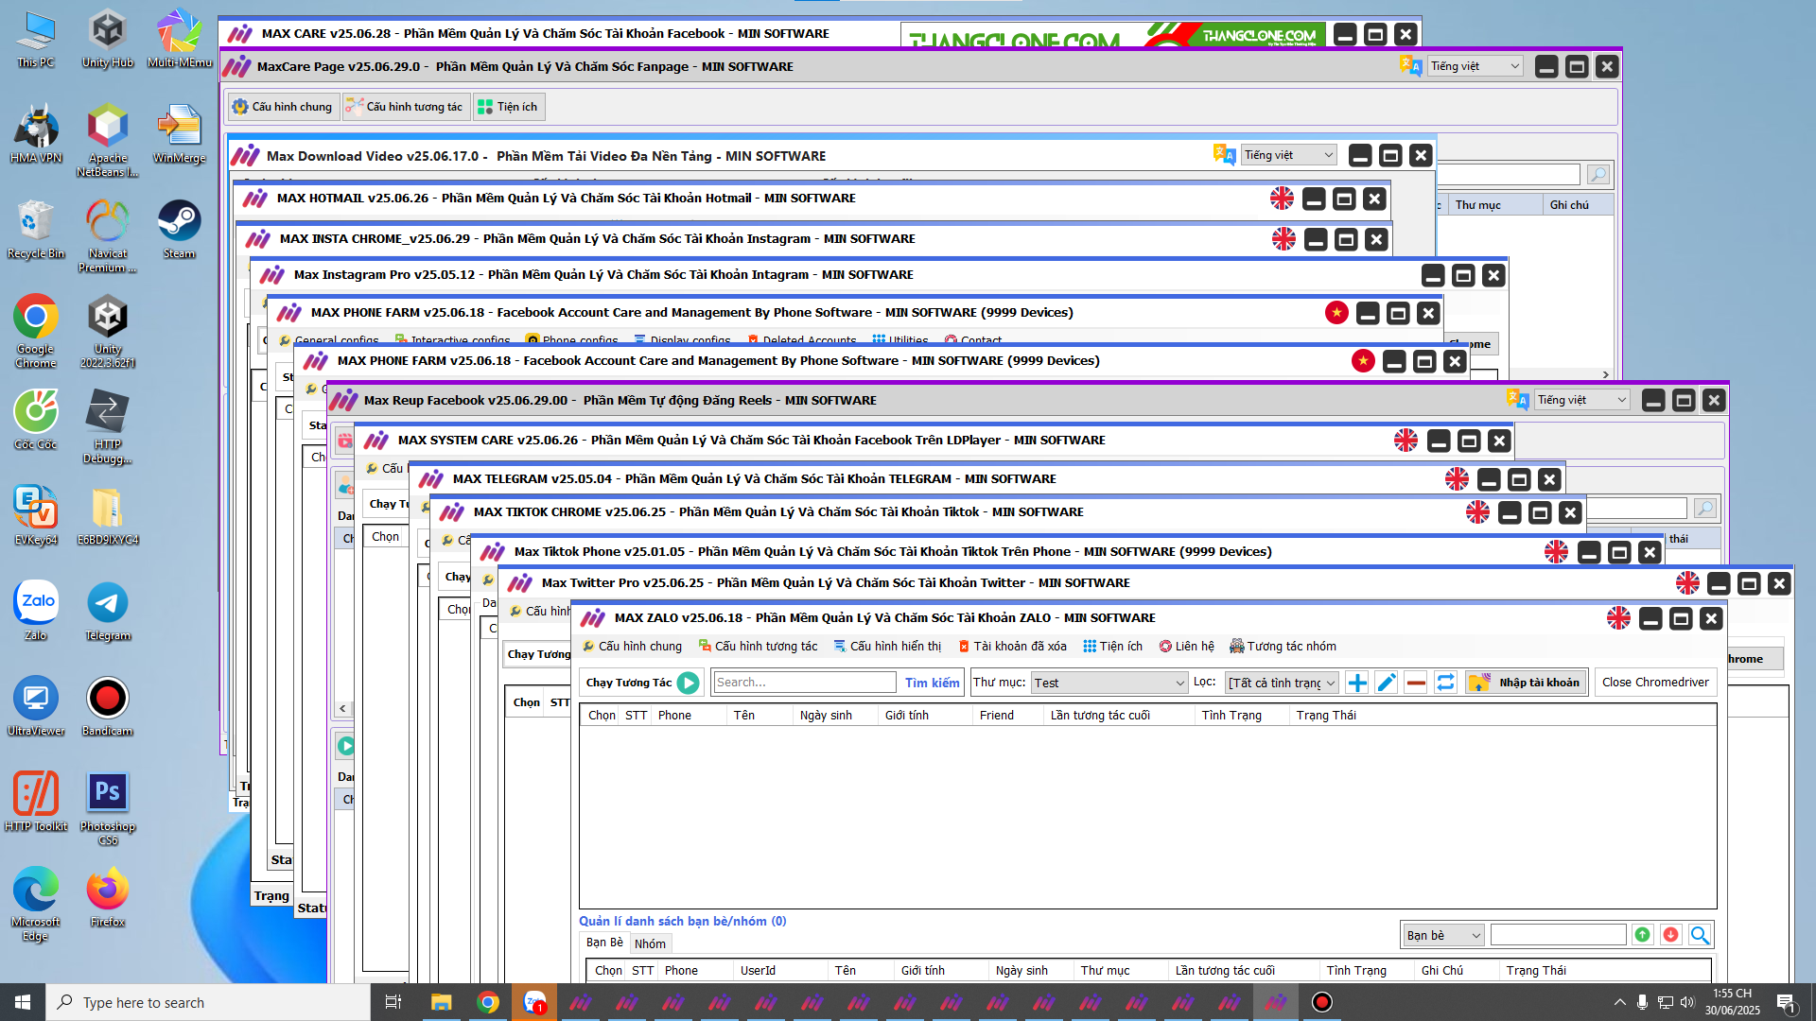Screen dimensions: 1816x1021
Task: Click Vietnam flag icon in front MAX PHONE FARM window
Action: pos(1363,361)
